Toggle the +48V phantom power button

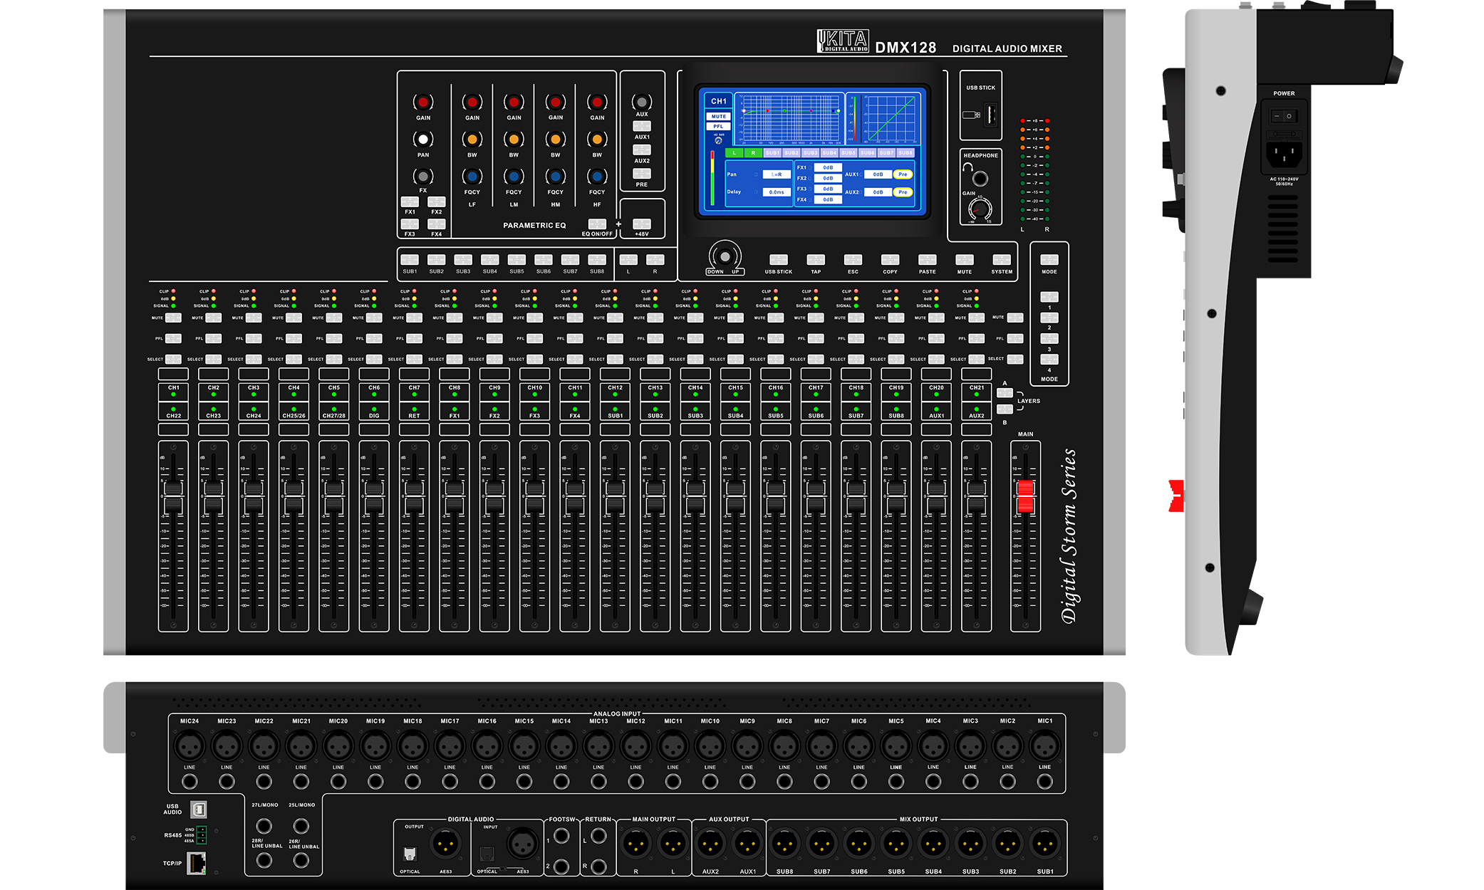click(x=642, y=224)
